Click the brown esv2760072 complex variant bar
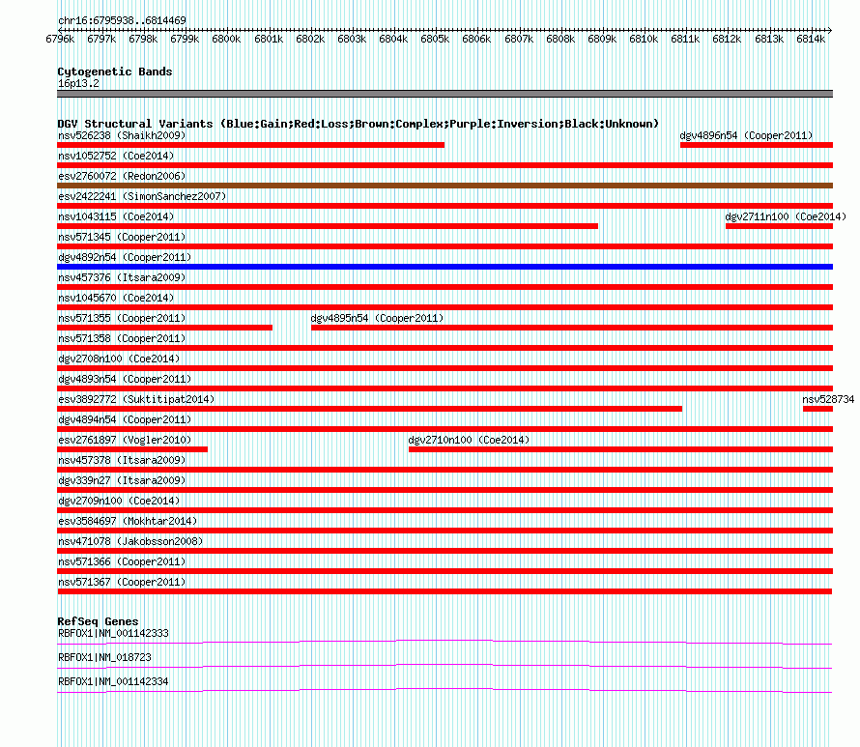This screenshot has height=747, width=860. pyautogui.click(x=444, y=186)
